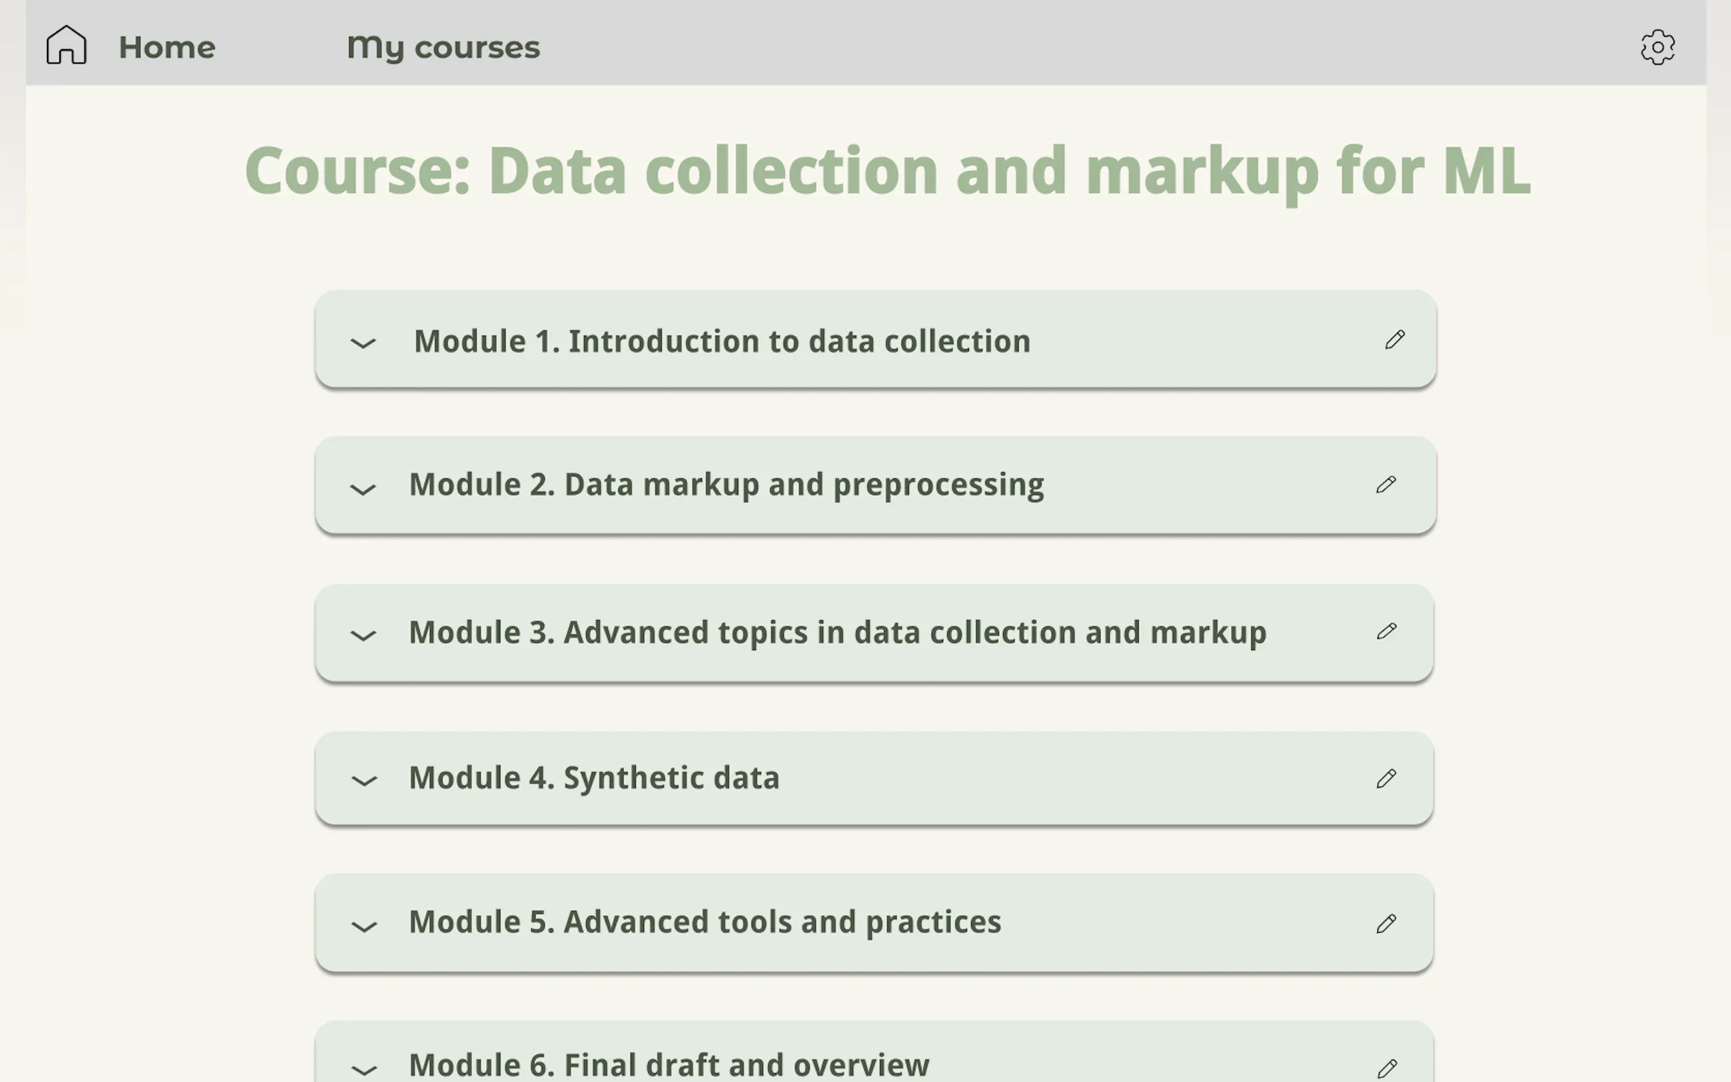Expand Module 1 using its chevron
The height and width of the screenshot is (1082, 1731).
pyautogui.click(x=363, y=343)
